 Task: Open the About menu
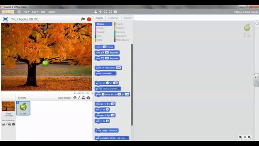point(51,12)
